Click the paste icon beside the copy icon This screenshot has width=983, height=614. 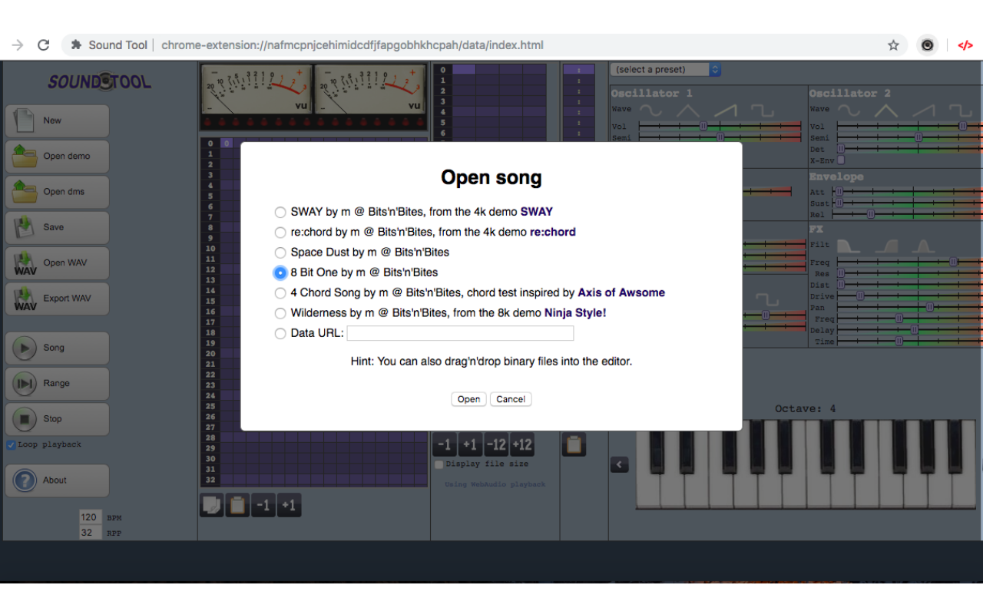[x=237, y=505]
